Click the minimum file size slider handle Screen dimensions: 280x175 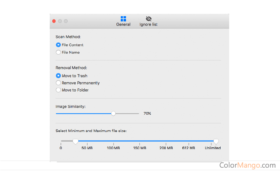point(76,141)
